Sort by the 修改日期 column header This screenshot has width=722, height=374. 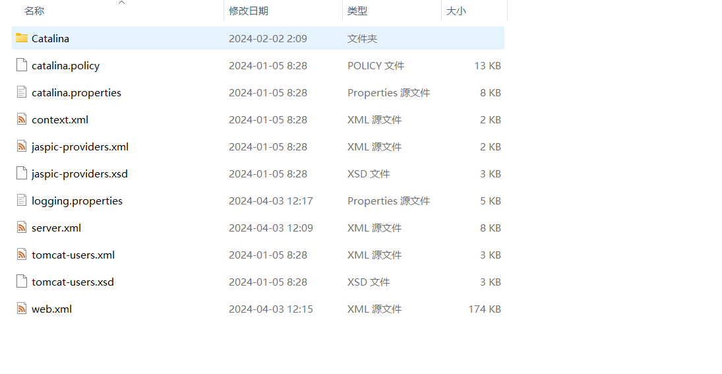pyautogui.click(x=249, y=11)
